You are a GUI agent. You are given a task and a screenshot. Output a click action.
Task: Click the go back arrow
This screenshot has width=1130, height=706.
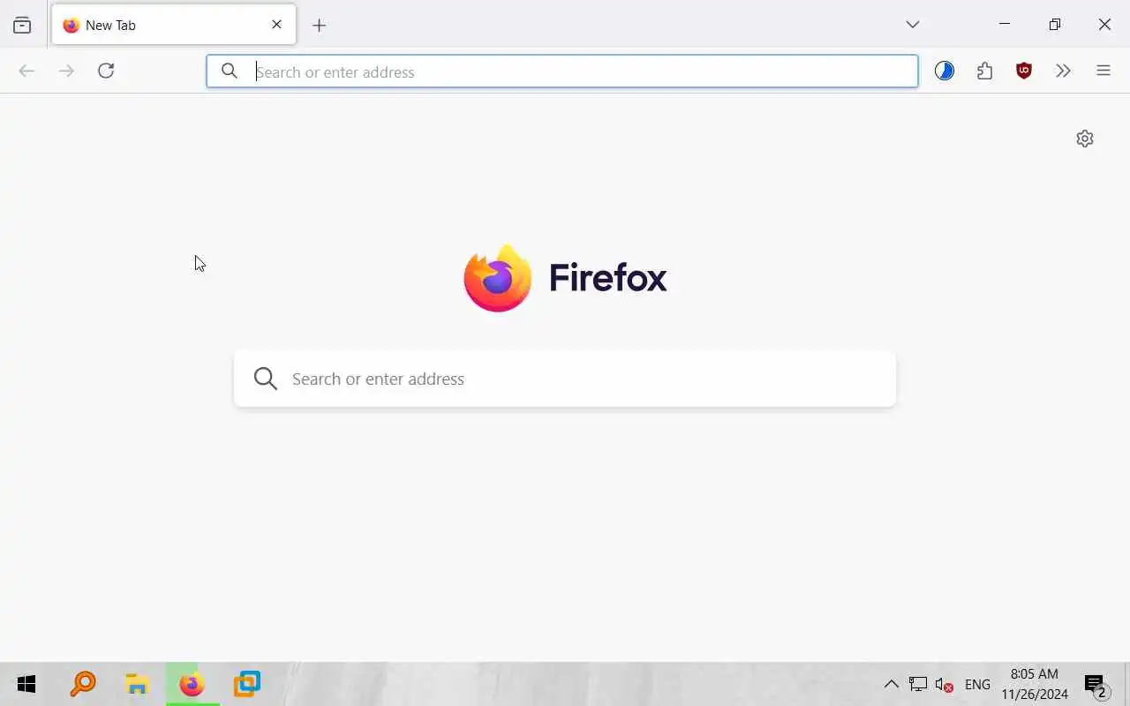coord(26,71)
